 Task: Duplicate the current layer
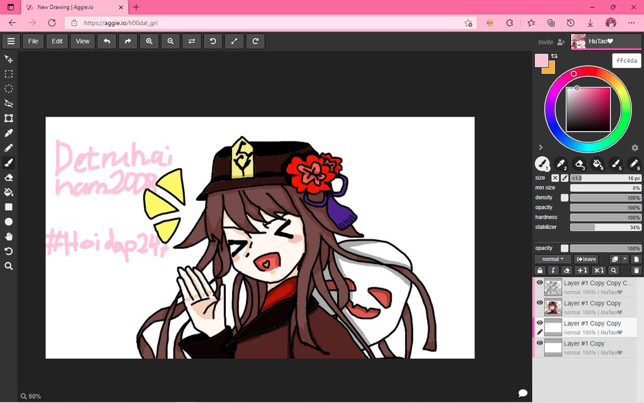pyautogui.click(x=615, y=259)
